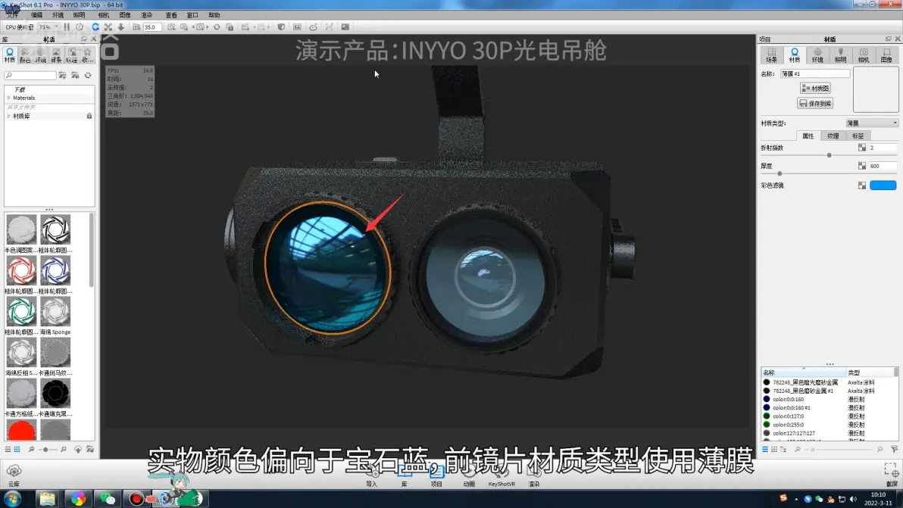Viewport: 903px width, 508px height.
Task: Click the 厚度 slider handle
Action: pyautogui.click(x=780, y=173)
